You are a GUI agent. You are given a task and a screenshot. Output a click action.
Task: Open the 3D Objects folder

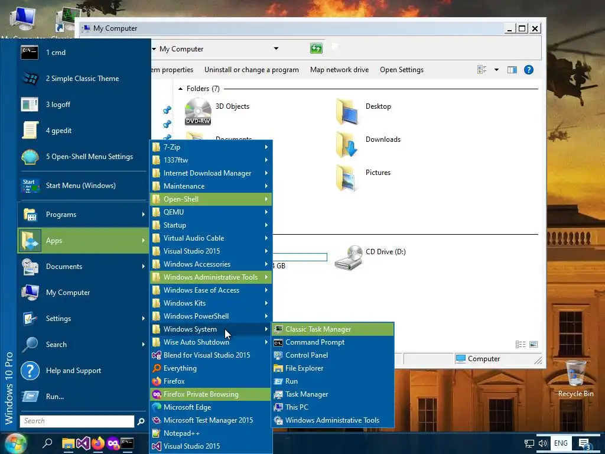pyautogui.click(x=217, y=111)
